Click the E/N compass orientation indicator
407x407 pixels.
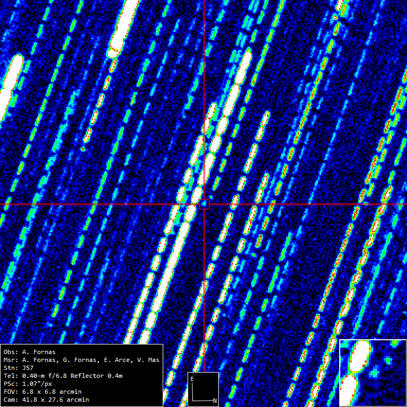(x=203, y=389)
